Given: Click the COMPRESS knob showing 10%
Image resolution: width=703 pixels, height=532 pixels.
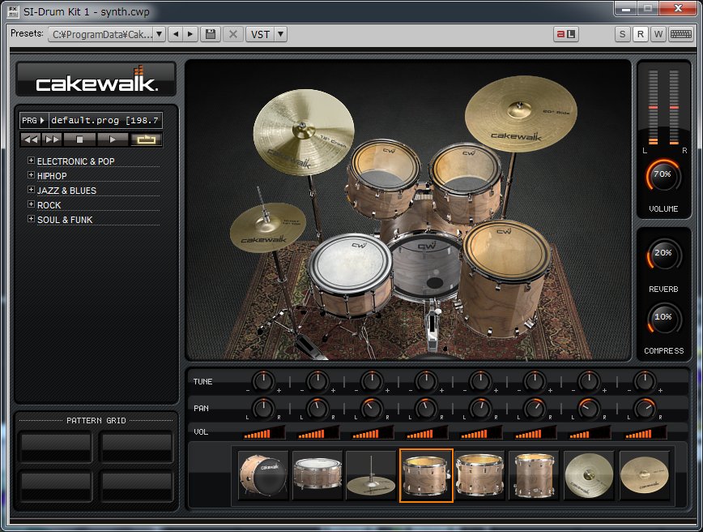Looking at the screenshot, I should click(663, 318).
